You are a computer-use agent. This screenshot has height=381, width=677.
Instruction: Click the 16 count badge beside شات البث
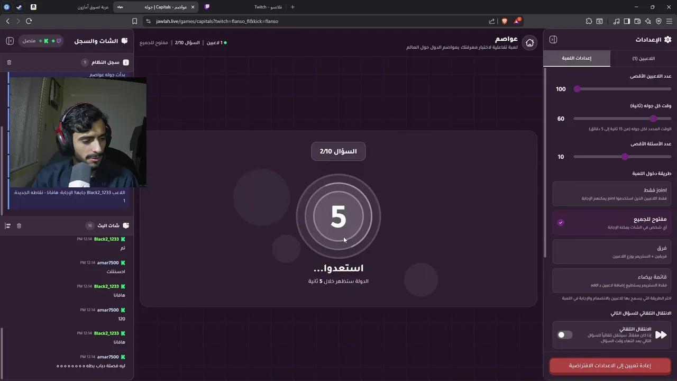[90, 225]
